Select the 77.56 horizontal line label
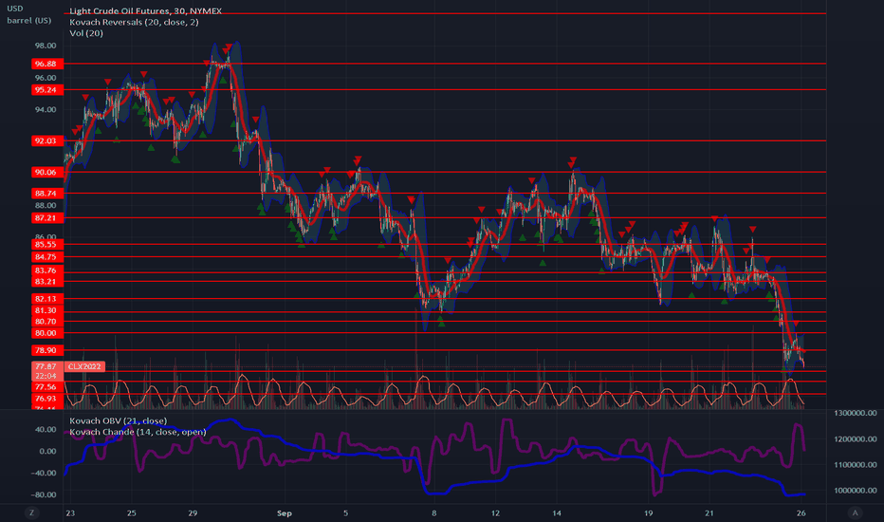 coord(47,387)
